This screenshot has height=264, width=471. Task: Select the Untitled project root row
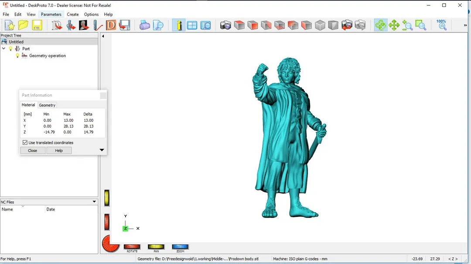click(49, 42)
